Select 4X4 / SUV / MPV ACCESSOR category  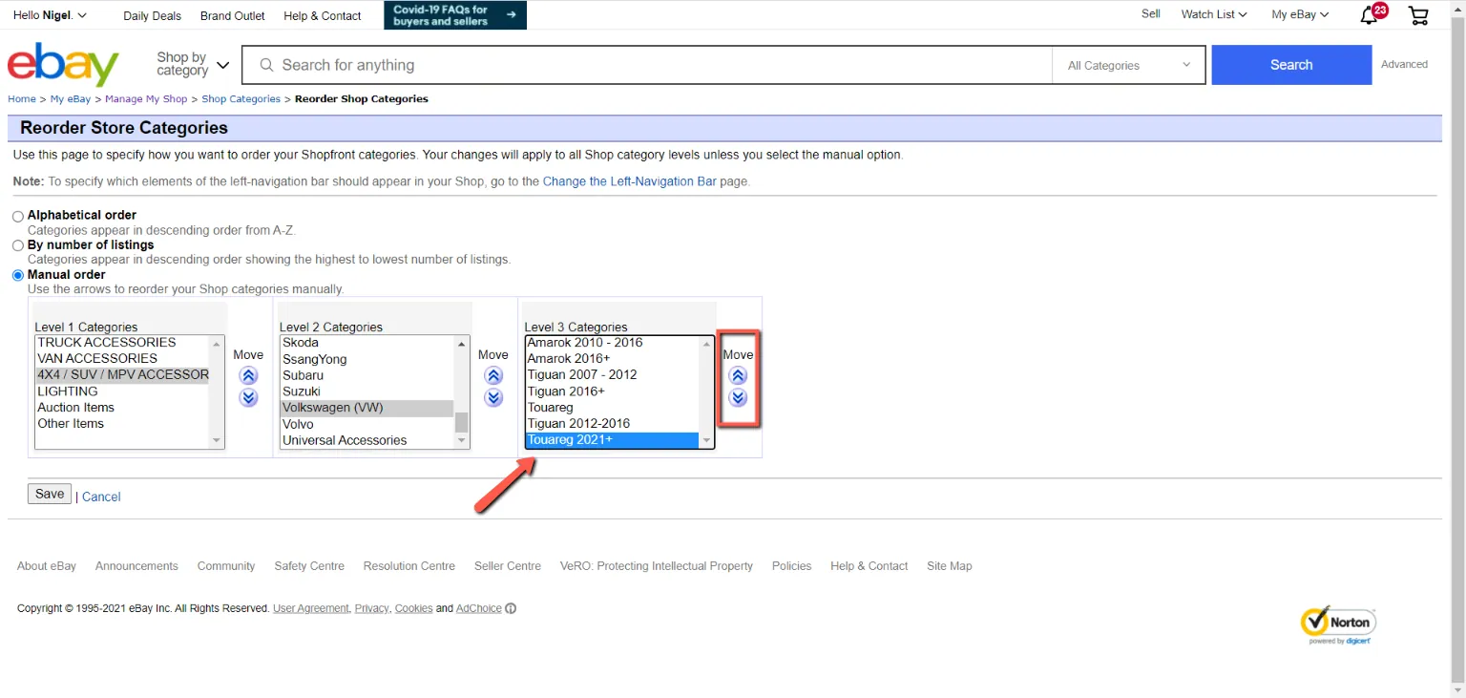[121, 375]
